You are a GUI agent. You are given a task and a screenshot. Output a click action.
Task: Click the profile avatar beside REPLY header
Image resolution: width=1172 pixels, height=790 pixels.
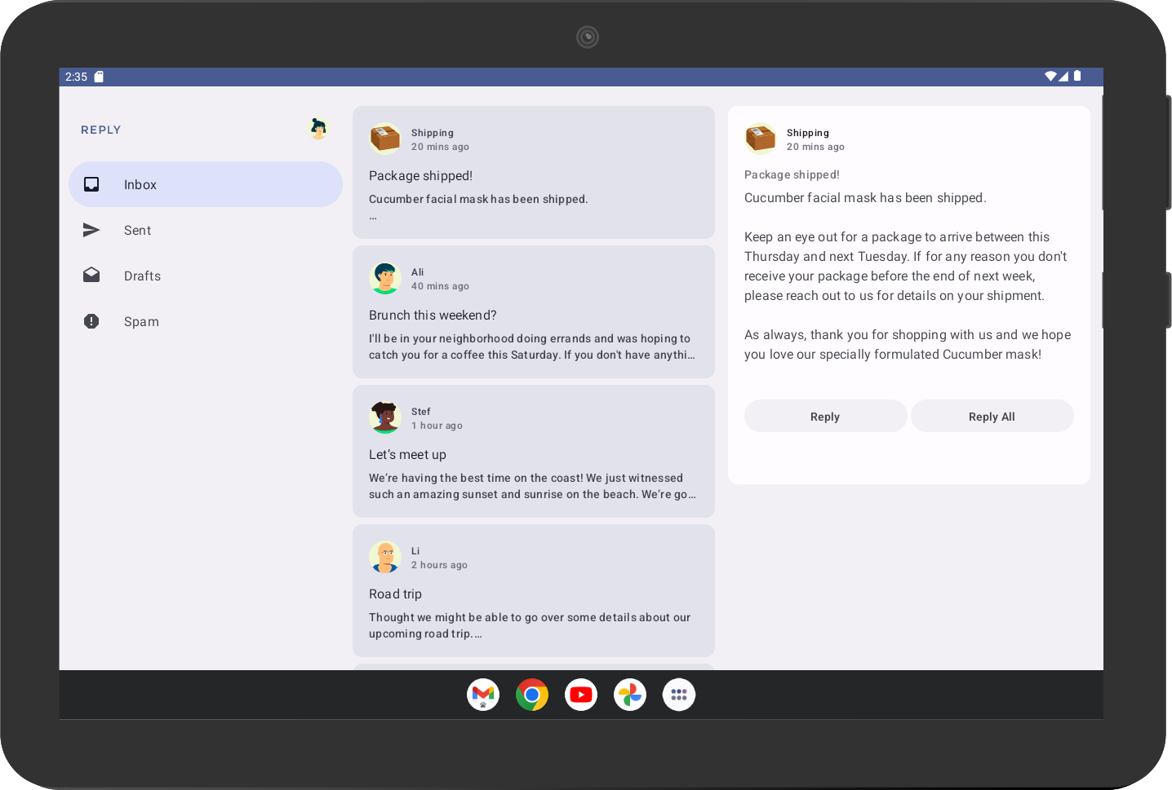[x=317, y=129]
